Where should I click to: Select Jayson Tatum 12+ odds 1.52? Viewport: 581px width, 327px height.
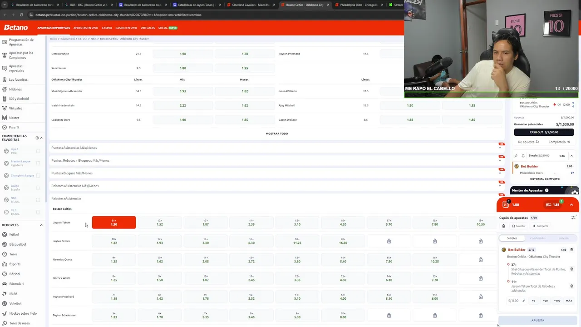point(160,223)
